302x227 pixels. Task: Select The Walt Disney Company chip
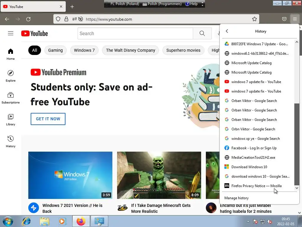click(x=130, y=50)
